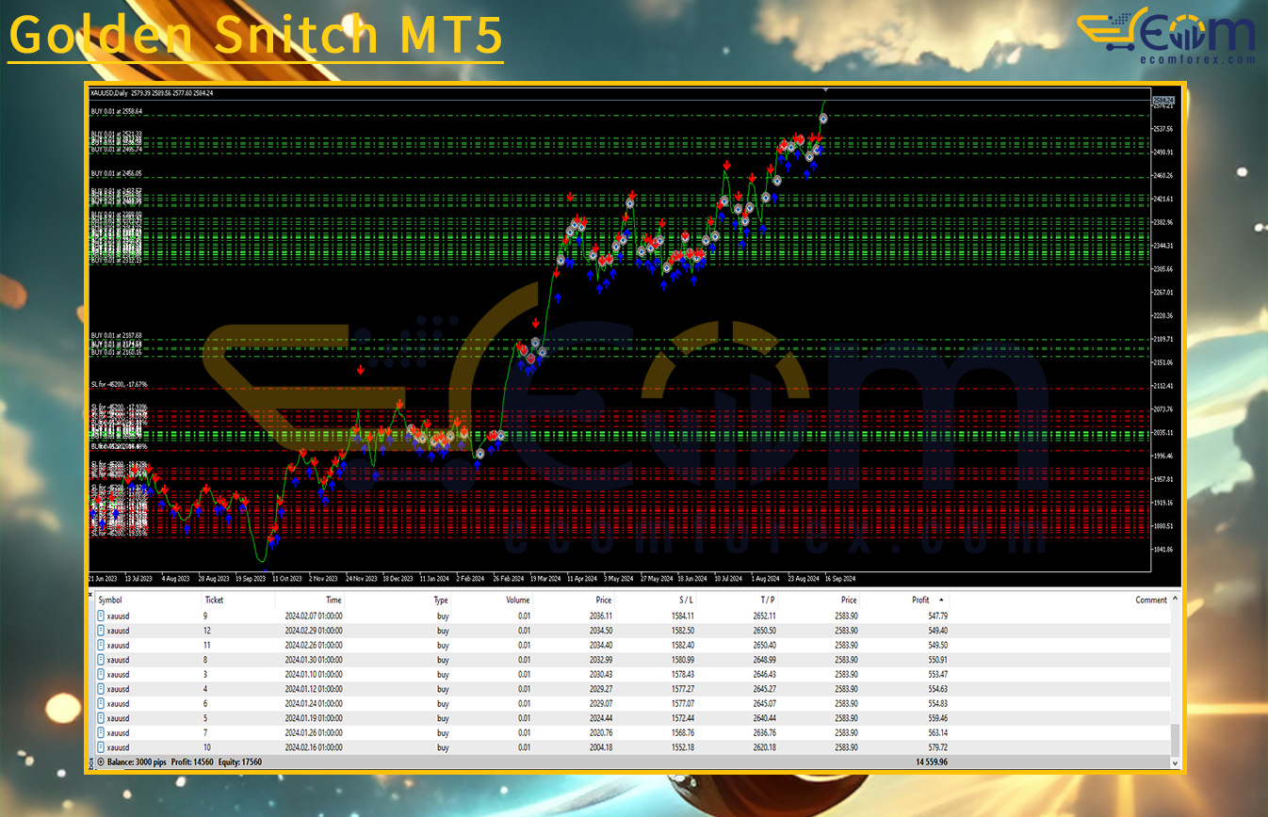1268x817 pixels.
Task: Click the 'Equity: 17560' summary text
Action: pyautogui.click(x=242, y=761)
